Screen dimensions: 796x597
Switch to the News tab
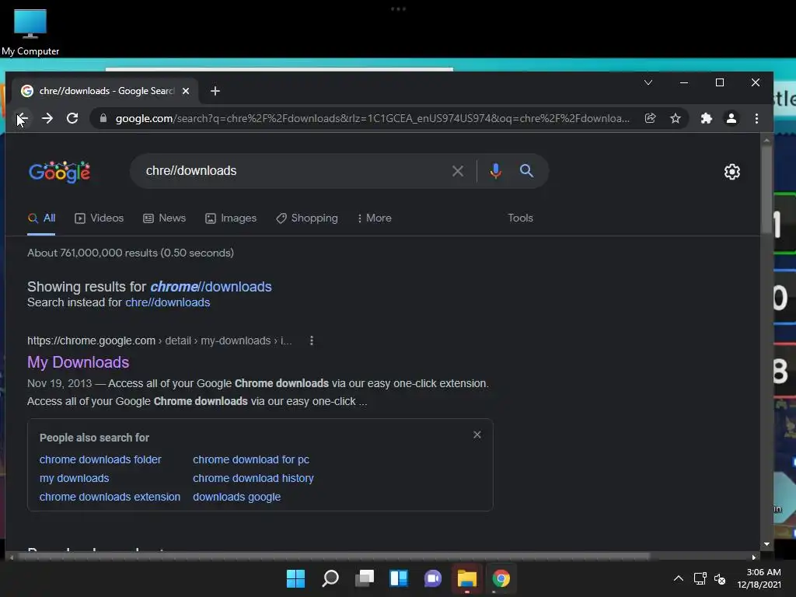[x=165, y=218]
